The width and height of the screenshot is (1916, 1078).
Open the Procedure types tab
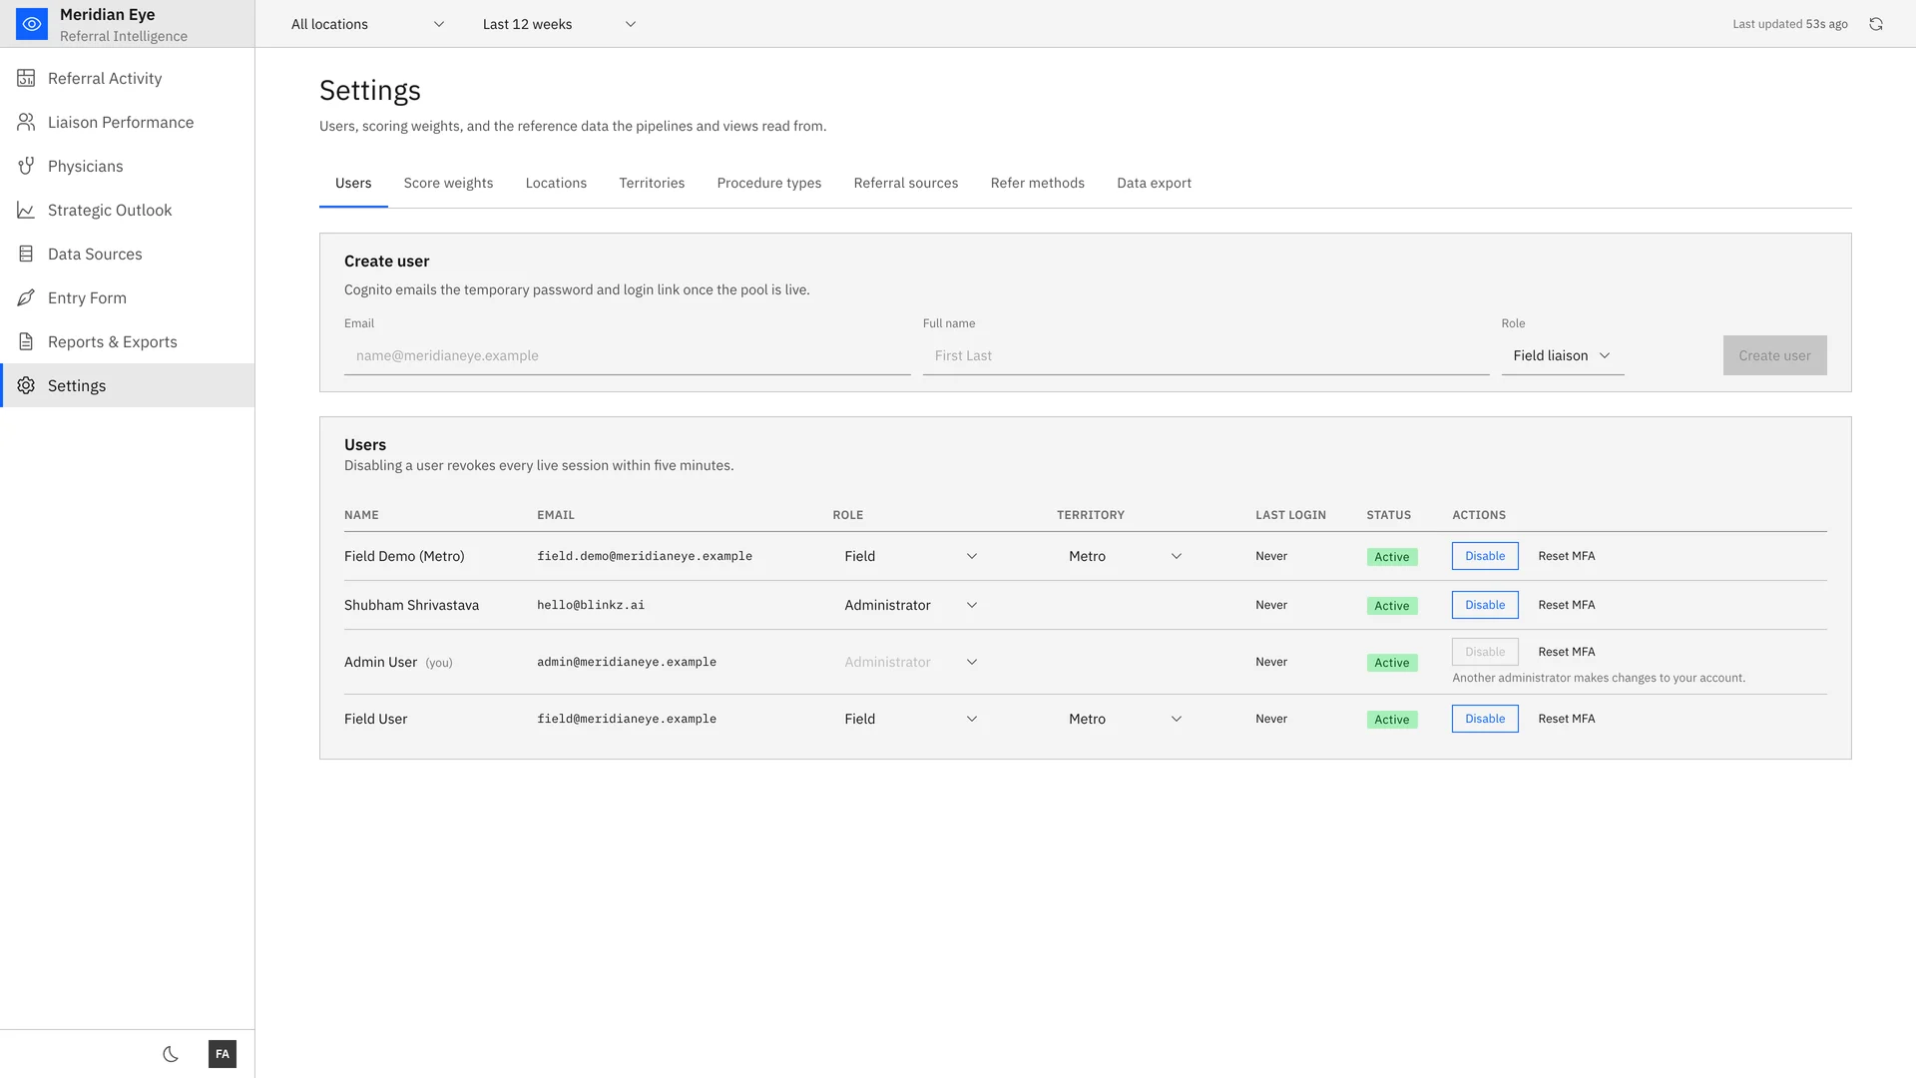point(768,183)
